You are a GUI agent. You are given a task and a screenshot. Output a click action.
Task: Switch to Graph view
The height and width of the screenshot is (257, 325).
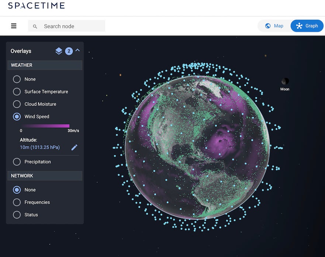pos(307,26)
